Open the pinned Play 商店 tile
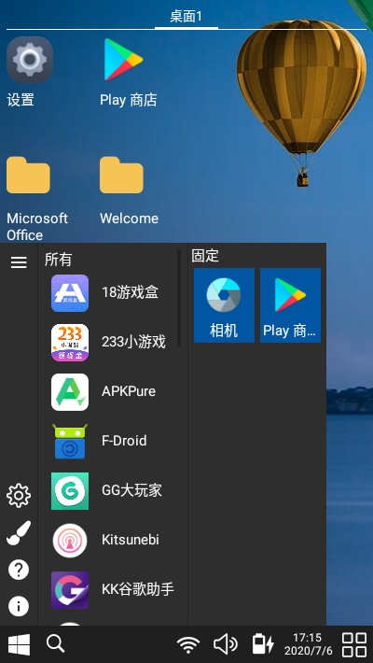 [x=290, y=304]
